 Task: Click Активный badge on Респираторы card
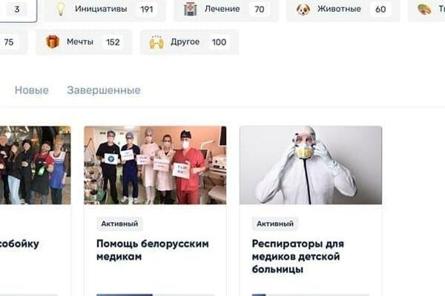click(x=275, y=223)
